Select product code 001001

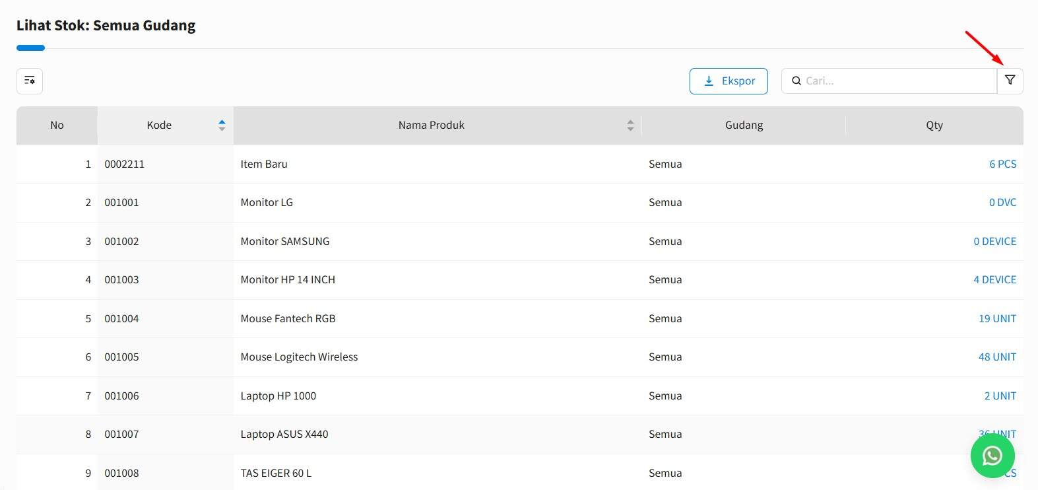121,202
